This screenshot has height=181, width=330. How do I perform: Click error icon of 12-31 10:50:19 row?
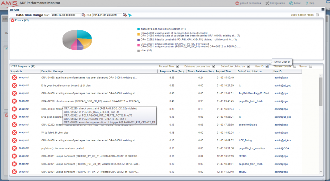point(14,156)
